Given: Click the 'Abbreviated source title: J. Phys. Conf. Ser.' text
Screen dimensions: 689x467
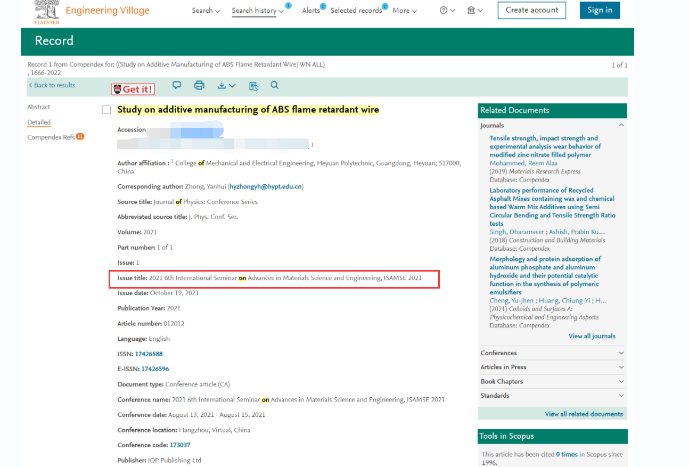Looking at the screenshot, I should point(178,217).
